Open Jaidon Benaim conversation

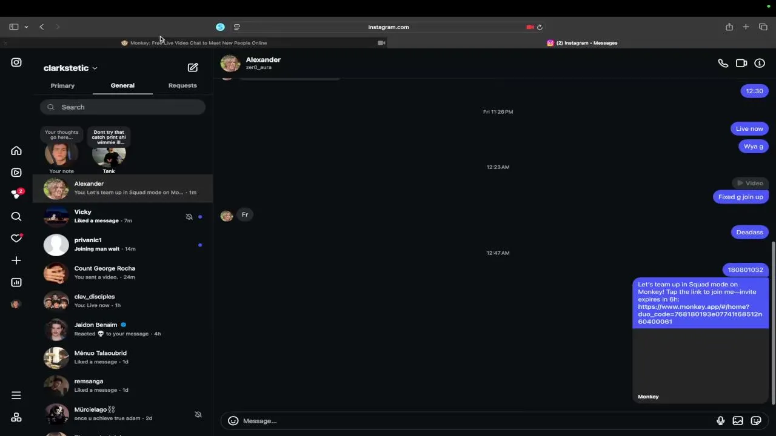122,329
